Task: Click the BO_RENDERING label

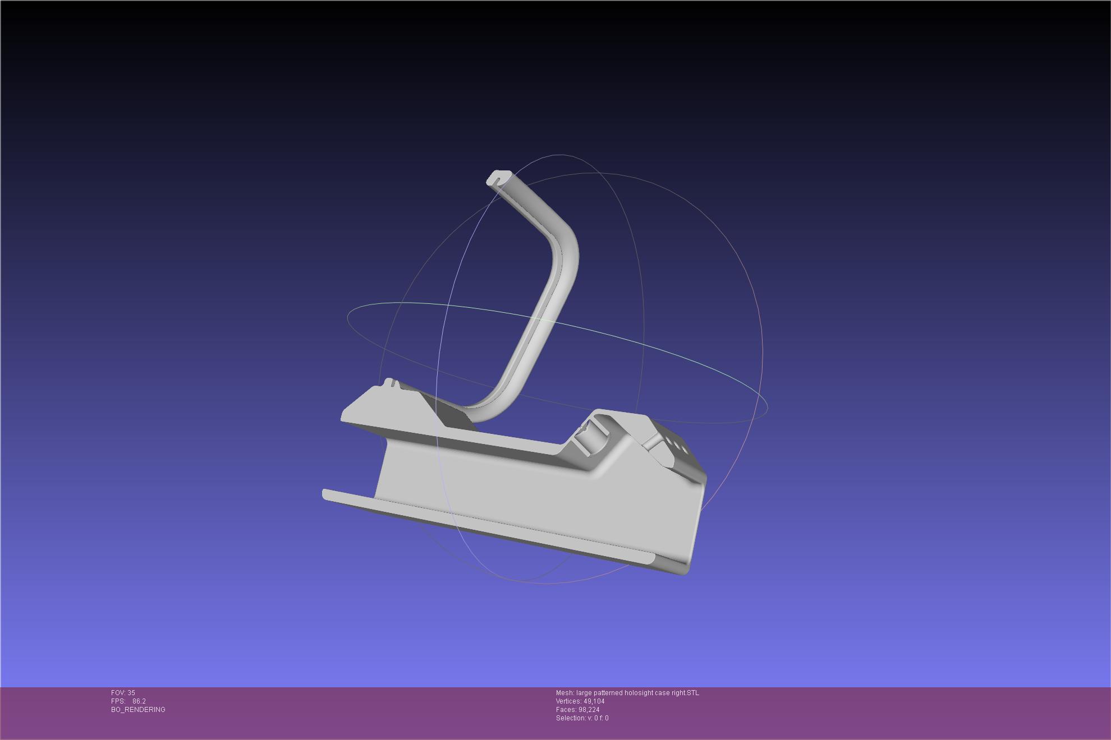Action: pos(138,710)
